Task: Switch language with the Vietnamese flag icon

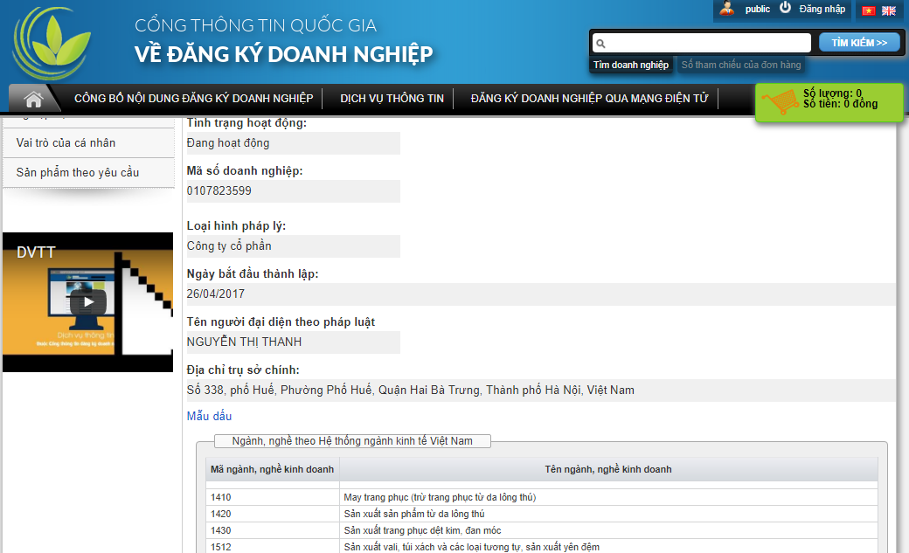Action: (868, 10)
